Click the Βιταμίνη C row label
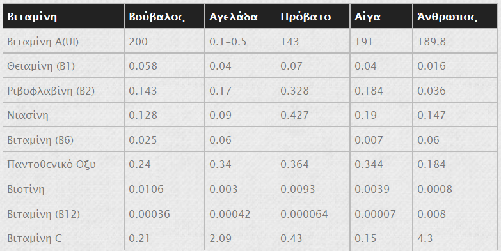The image size is (501, 251). [x=34, y=239]
